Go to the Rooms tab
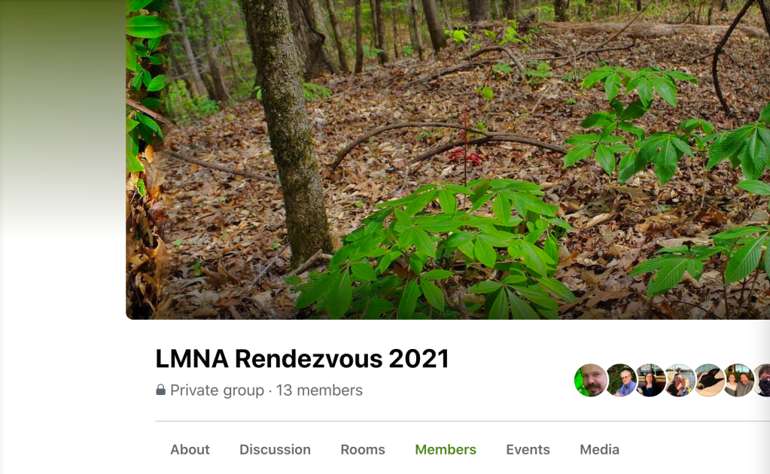 [363, 449]
